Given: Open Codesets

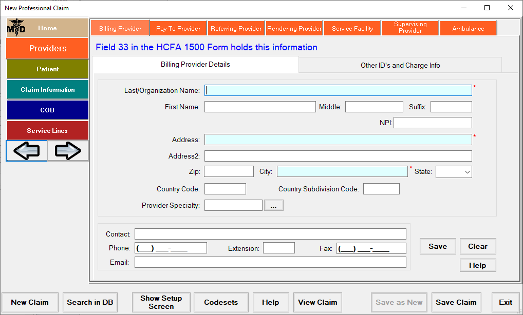Looking at the screenshot, I should 221,302.
